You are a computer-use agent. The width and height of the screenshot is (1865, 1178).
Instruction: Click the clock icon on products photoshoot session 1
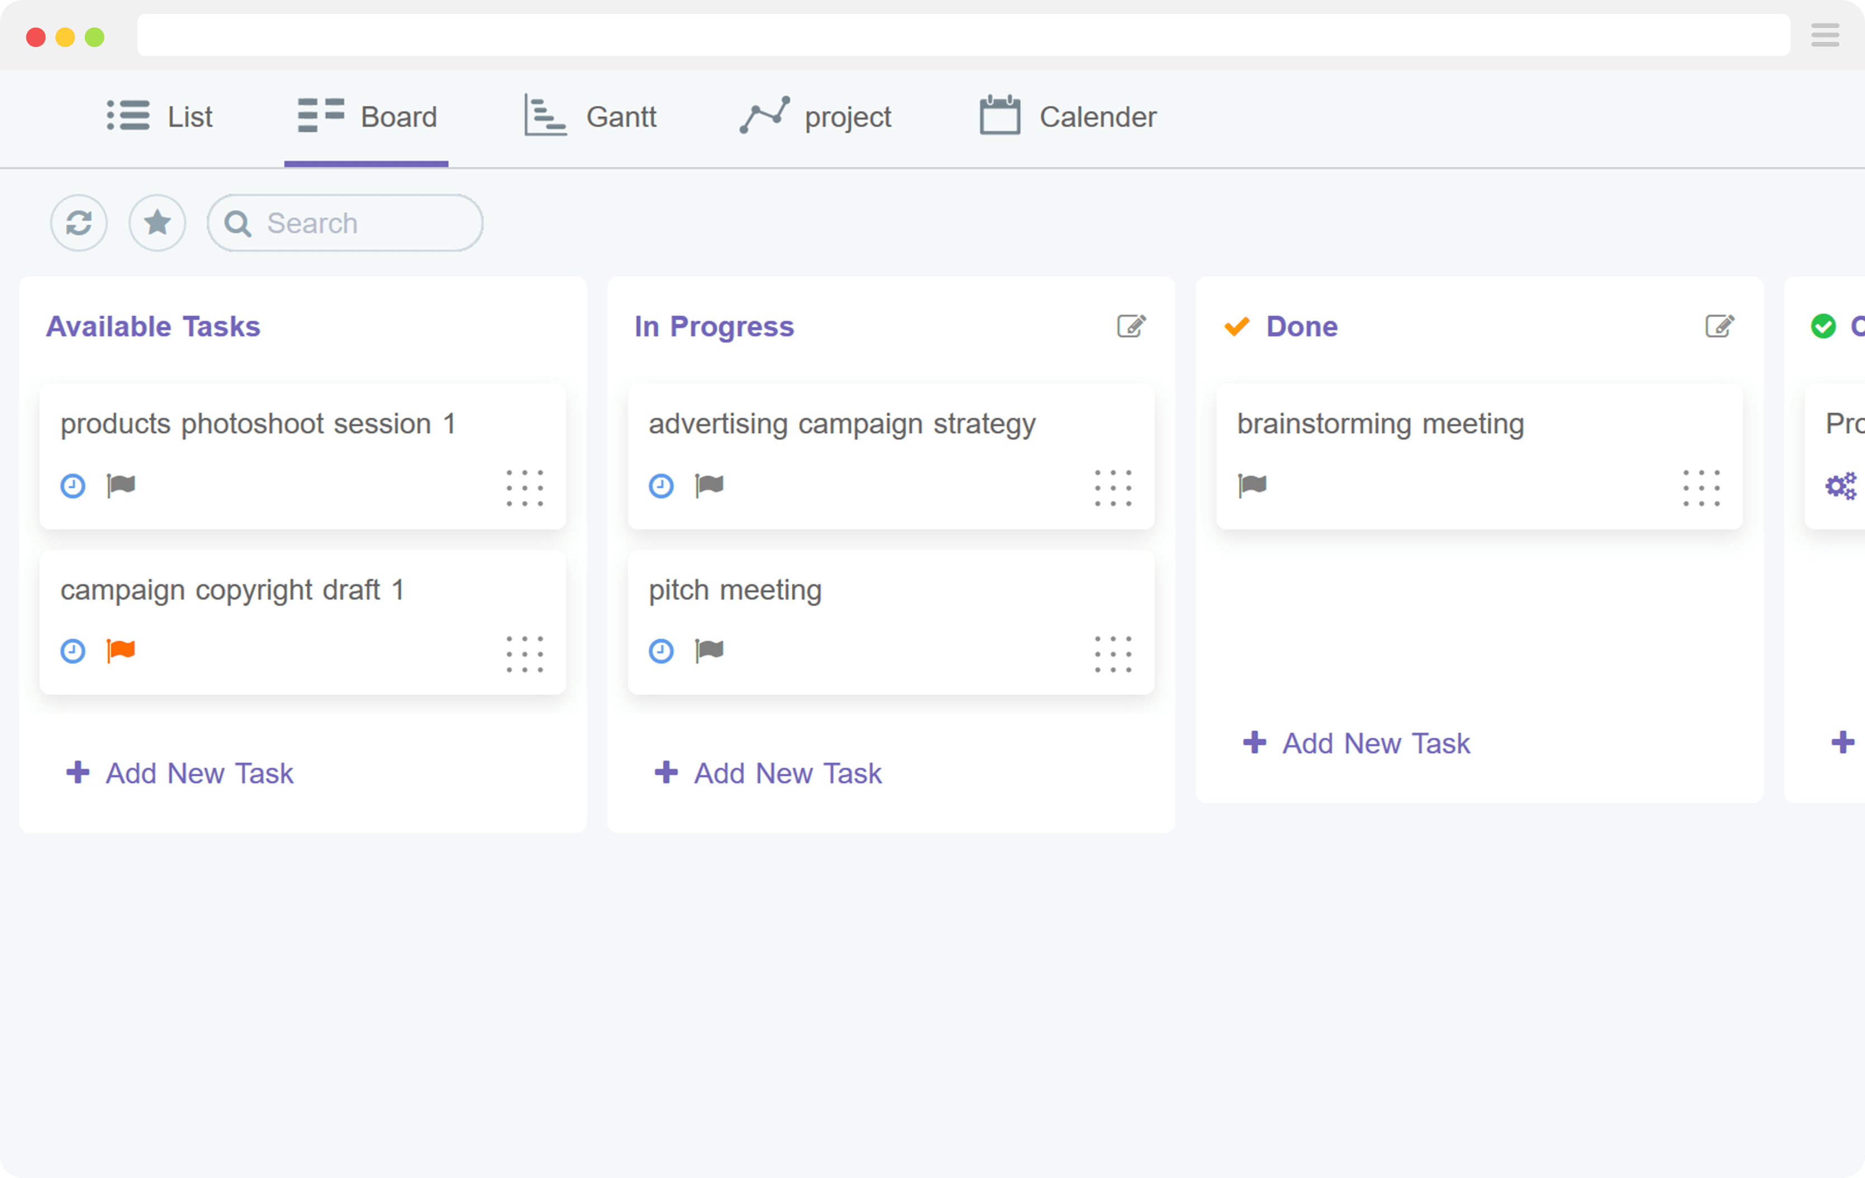(x=73, y=486)
